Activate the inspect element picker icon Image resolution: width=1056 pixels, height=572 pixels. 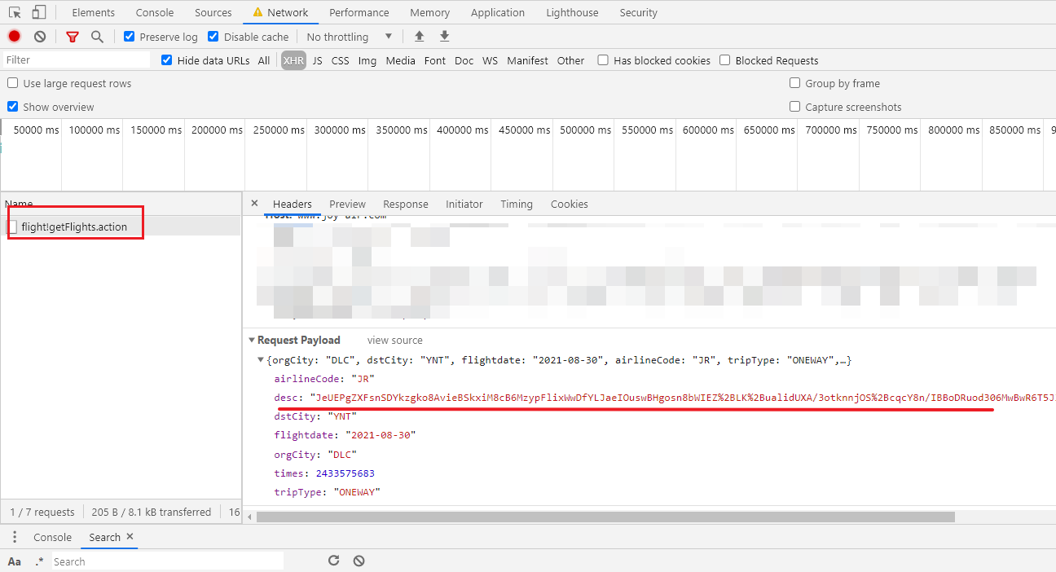[15, 12]
